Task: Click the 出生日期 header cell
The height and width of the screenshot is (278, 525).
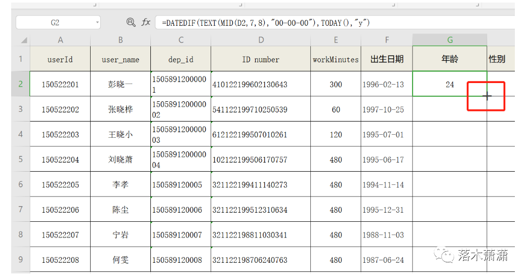Action: [387, 59]
